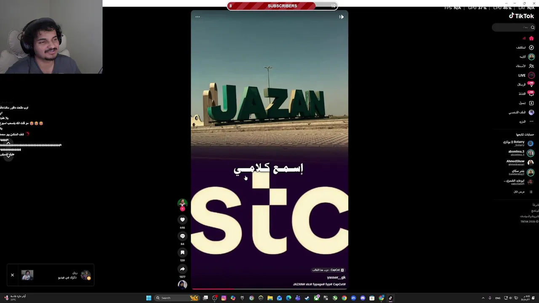
Task: Click the #JAZAN hashtag in the caption
Action: 299,284
